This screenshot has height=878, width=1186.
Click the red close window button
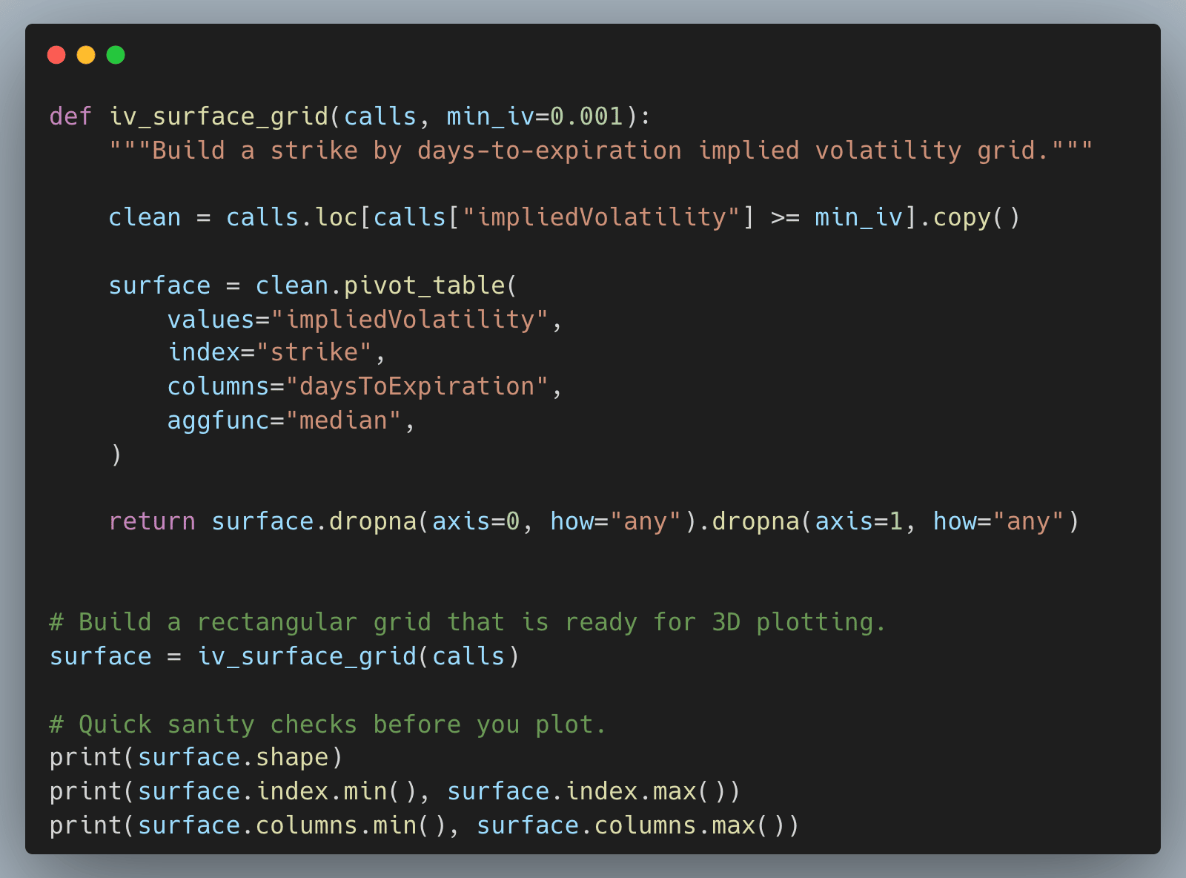(x=56, y=55)
